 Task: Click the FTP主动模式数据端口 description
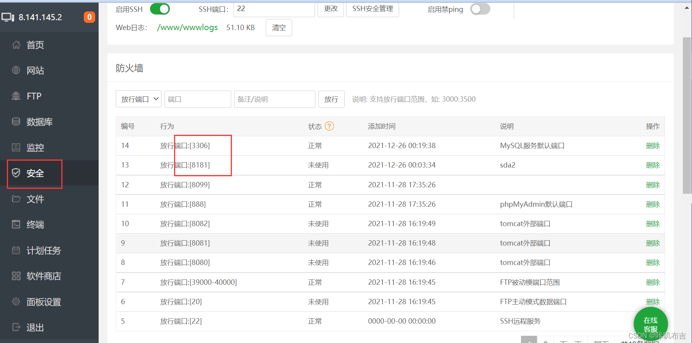pos(533,302)
